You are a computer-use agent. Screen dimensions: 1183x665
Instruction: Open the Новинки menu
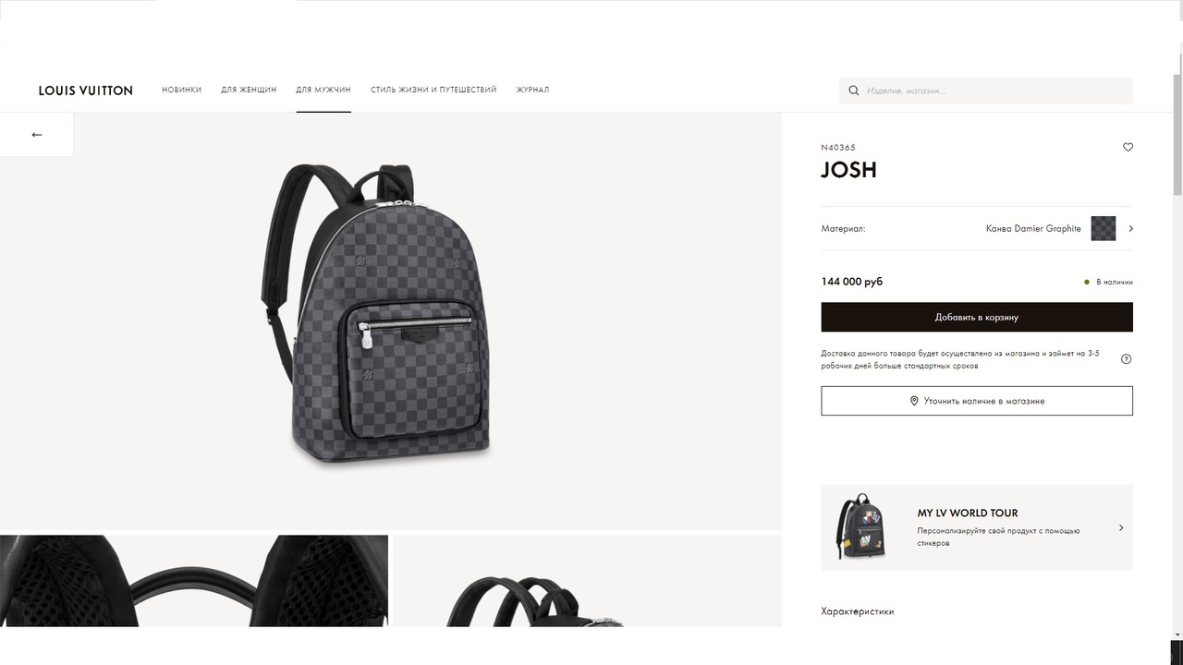[x=181, y=90]
